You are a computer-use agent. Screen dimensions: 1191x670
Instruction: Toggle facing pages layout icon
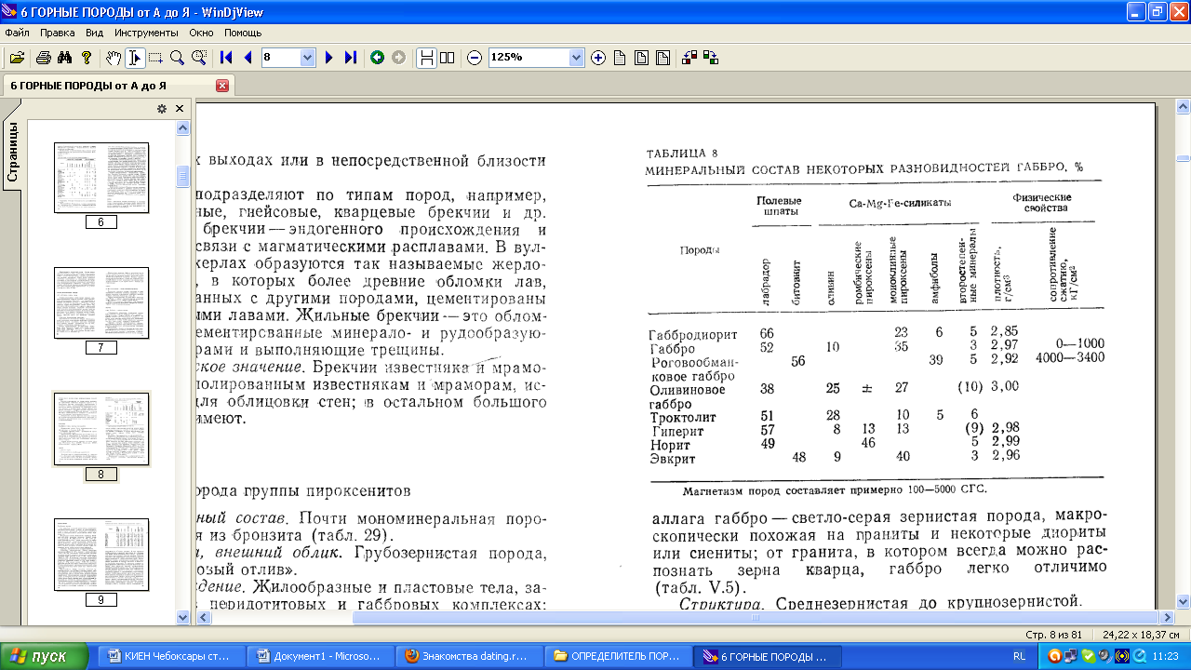[x=448, y=58]
